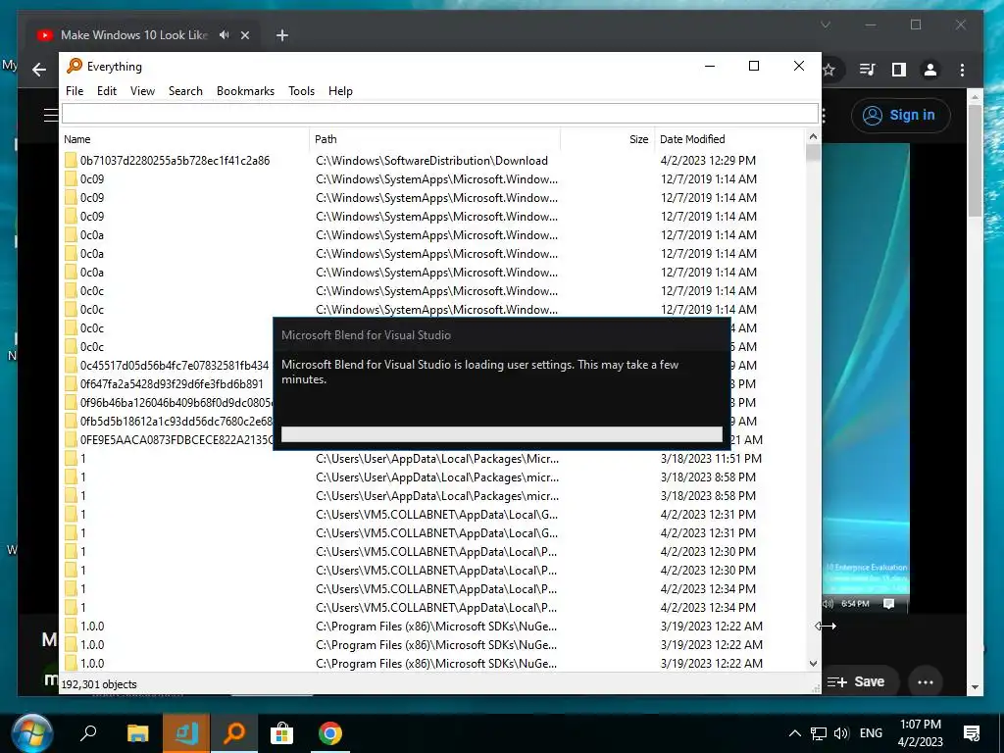Open the Action Center notifications icon

click(x=972, y=733)
